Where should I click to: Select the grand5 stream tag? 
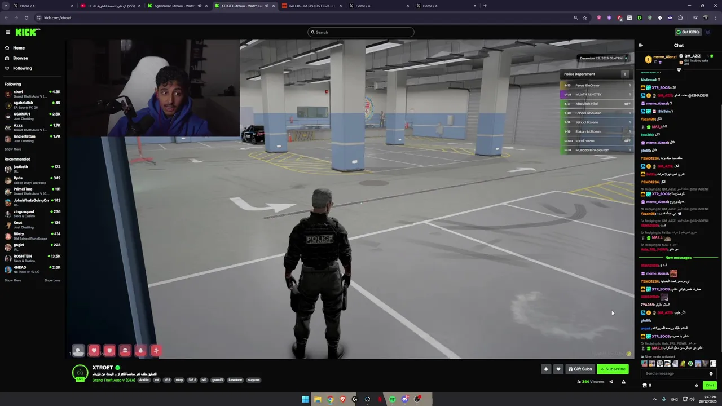217,380
